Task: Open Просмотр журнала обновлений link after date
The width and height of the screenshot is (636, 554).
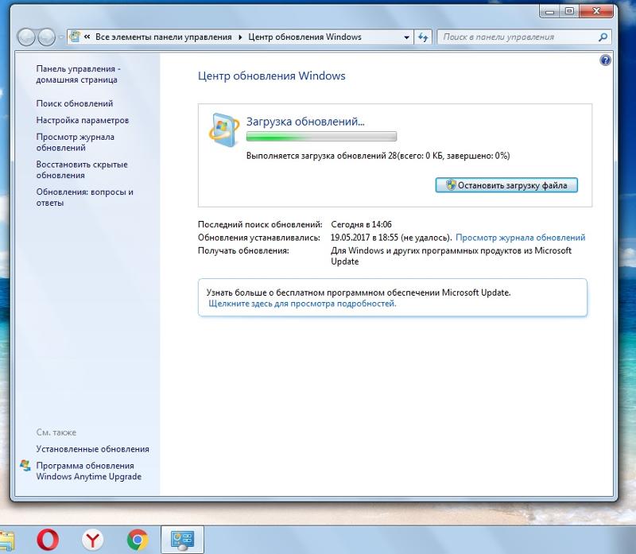Action: tap(521, 238)
